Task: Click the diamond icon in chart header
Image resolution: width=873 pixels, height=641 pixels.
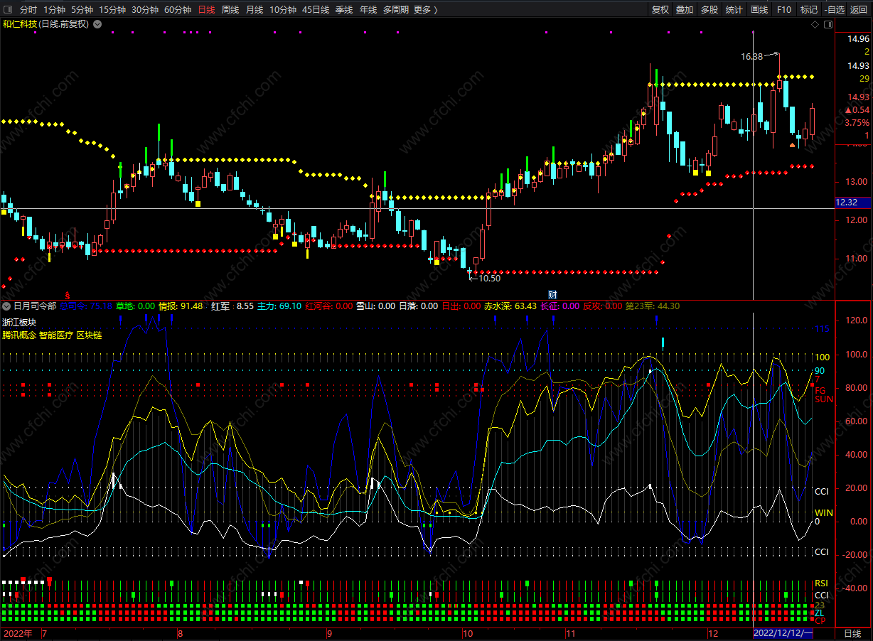Action: [x=815, y=24]
